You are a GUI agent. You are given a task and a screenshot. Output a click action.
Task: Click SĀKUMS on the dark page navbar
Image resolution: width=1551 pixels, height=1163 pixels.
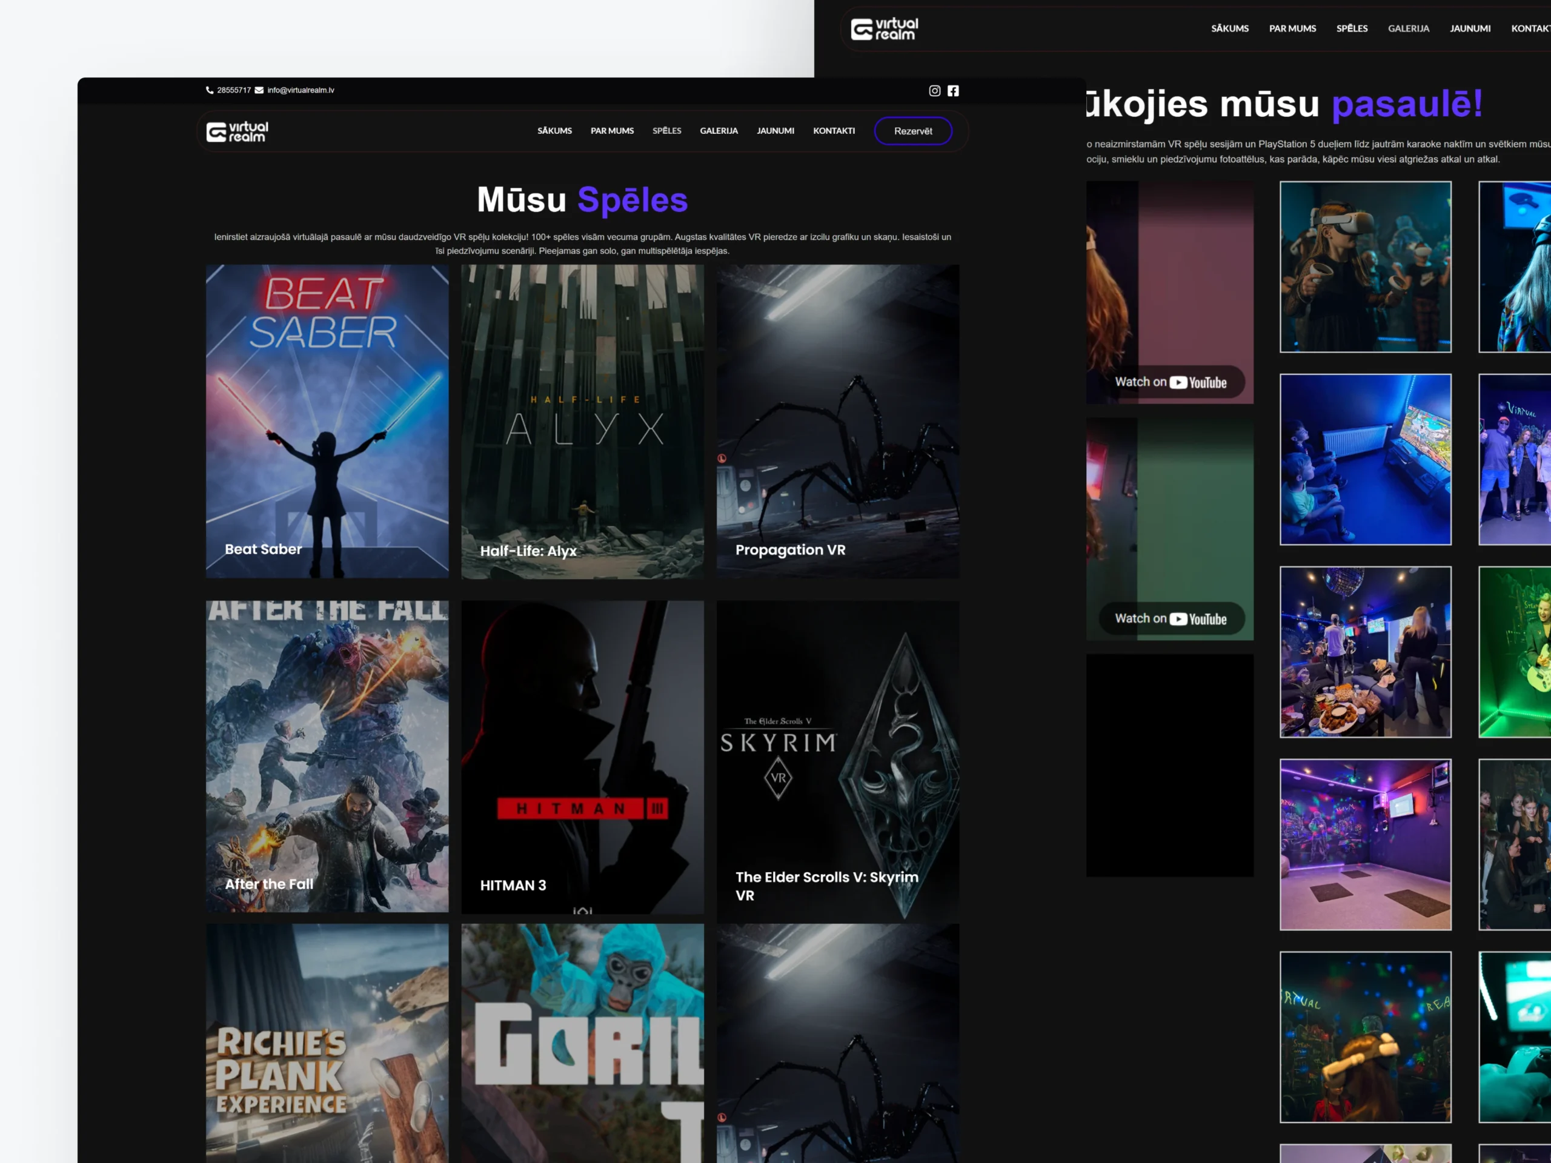pyautogui.click(x=1229, y=28)
